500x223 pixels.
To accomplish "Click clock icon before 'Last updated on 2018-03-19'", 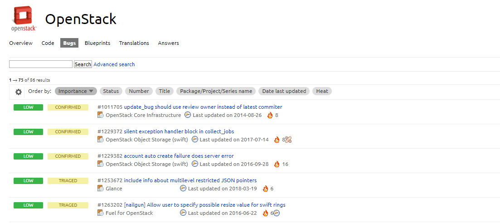I will click(183, 189).
